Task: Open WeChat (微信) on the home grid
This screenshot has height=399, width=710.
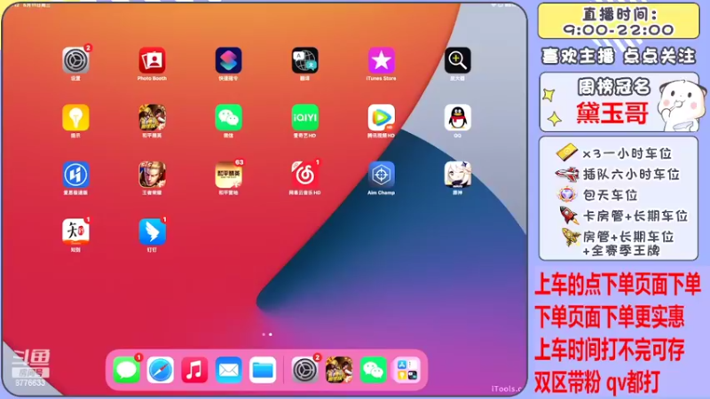Action: pos(229,118)
